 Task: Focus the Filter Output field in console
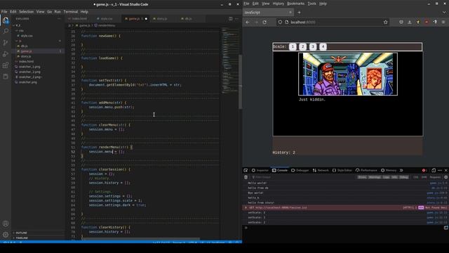tap(304, 177)
